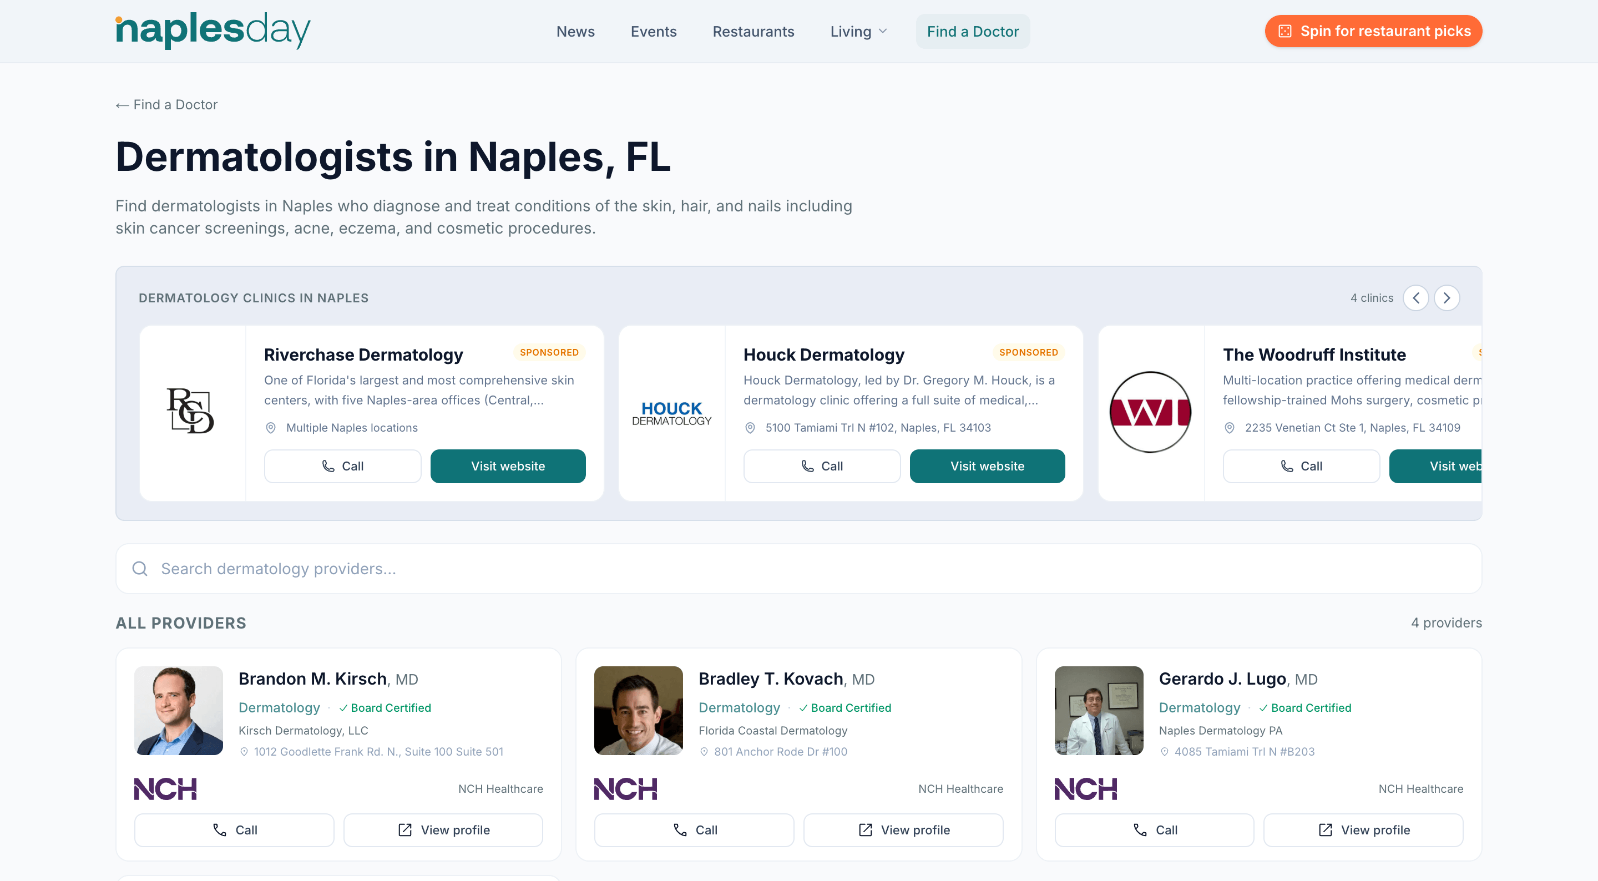
Task: Call Gerardo J. Lugo
Action: coord(1155,830)
